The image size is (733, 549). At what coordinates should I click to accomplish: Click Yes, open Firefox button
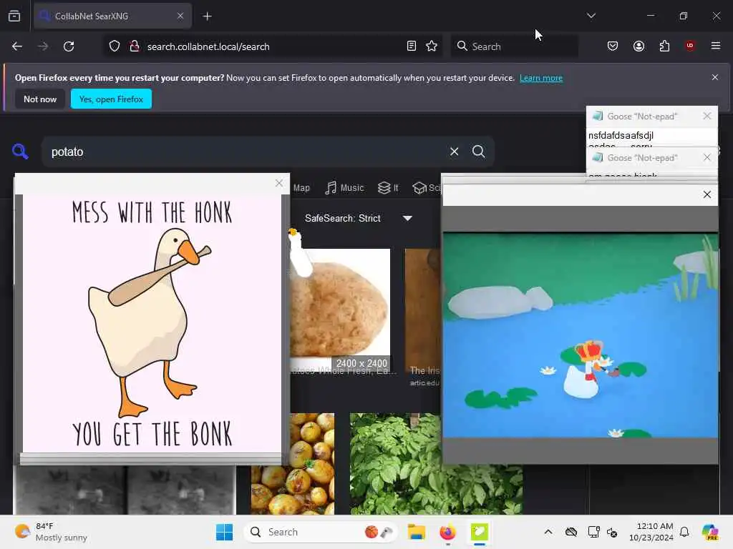[111, 99]
